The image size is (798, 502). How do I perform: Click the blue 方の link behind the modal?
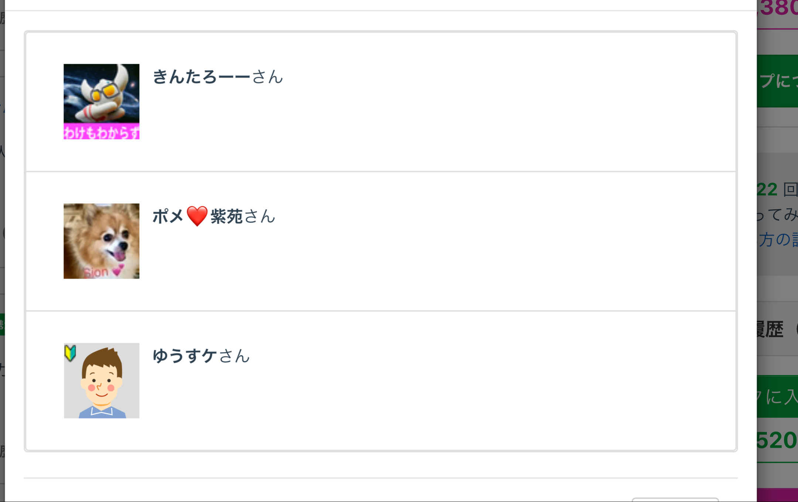pyautogui.click(x=777, y=239)
